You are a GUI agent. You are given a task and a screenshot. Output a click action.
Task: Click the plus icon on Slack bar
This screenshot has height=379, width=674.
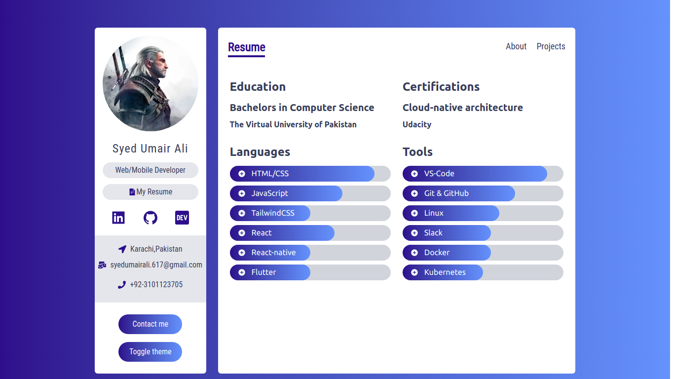[x=414, y=233]
